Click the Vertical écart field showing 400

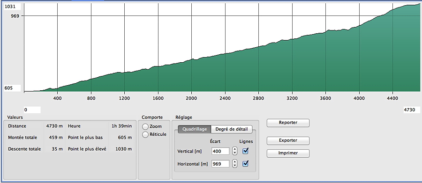220,151
